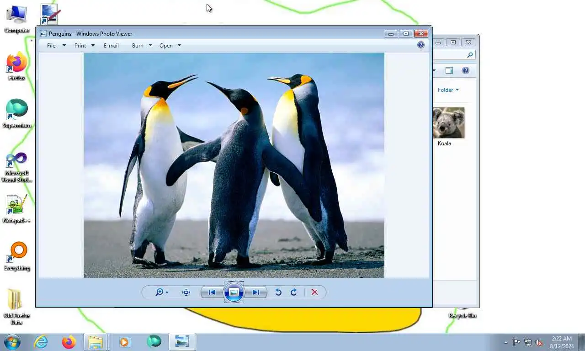Switch to Windows Explorer taskbar button

pyautogui.click(x=96, y=342)
